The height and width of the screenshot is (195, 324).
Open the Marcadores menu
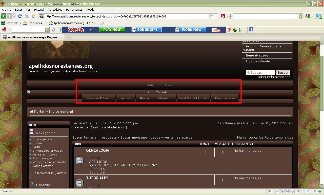click(55, 10)
